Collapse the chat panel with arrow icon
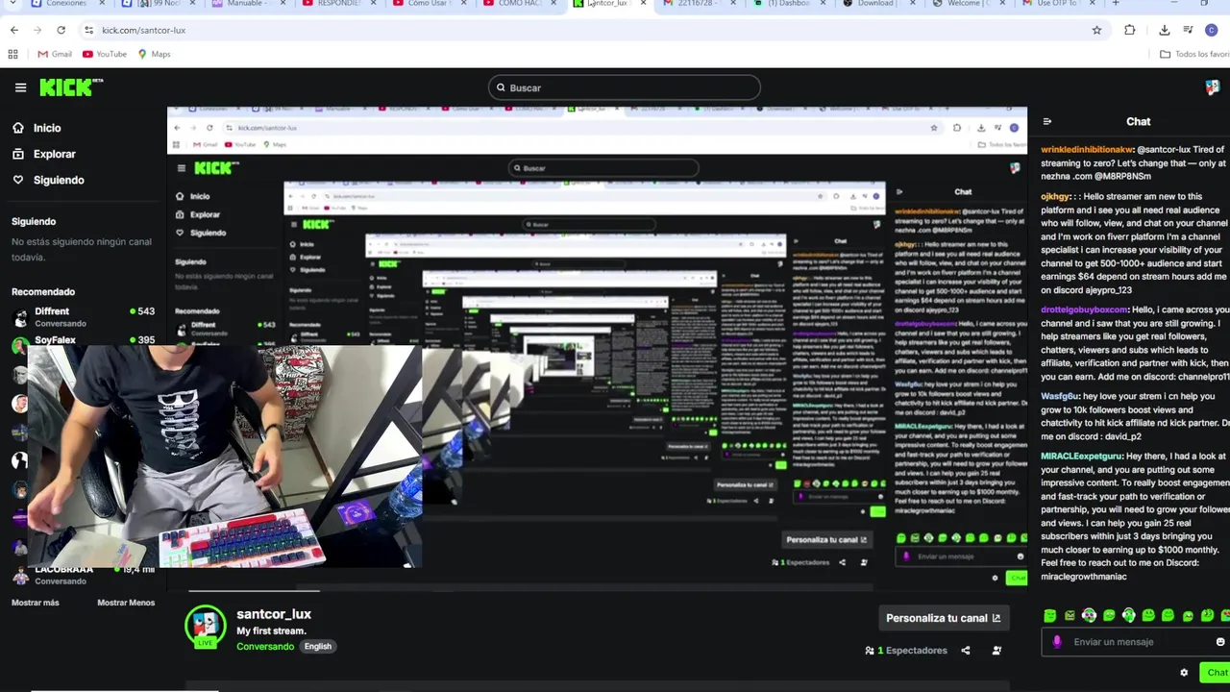 pos(1046,121)
